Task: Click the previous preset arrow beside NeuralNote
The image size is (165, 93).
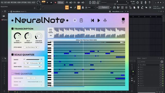Action: pos(121,11)
